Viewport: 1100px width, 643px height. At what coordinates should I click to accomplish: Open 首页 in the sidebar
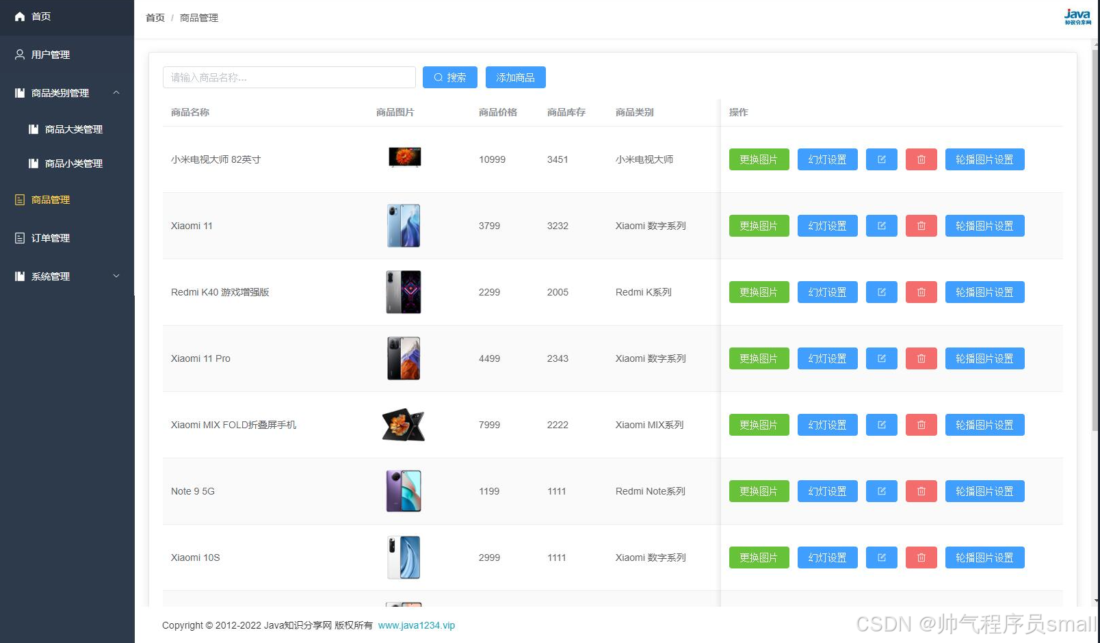click(67, 16)
